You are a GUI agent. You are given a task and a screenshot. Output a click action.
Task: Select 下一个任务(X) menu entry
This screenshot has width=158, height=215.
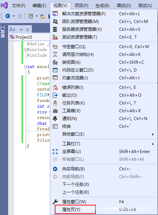tap(104, 185)
